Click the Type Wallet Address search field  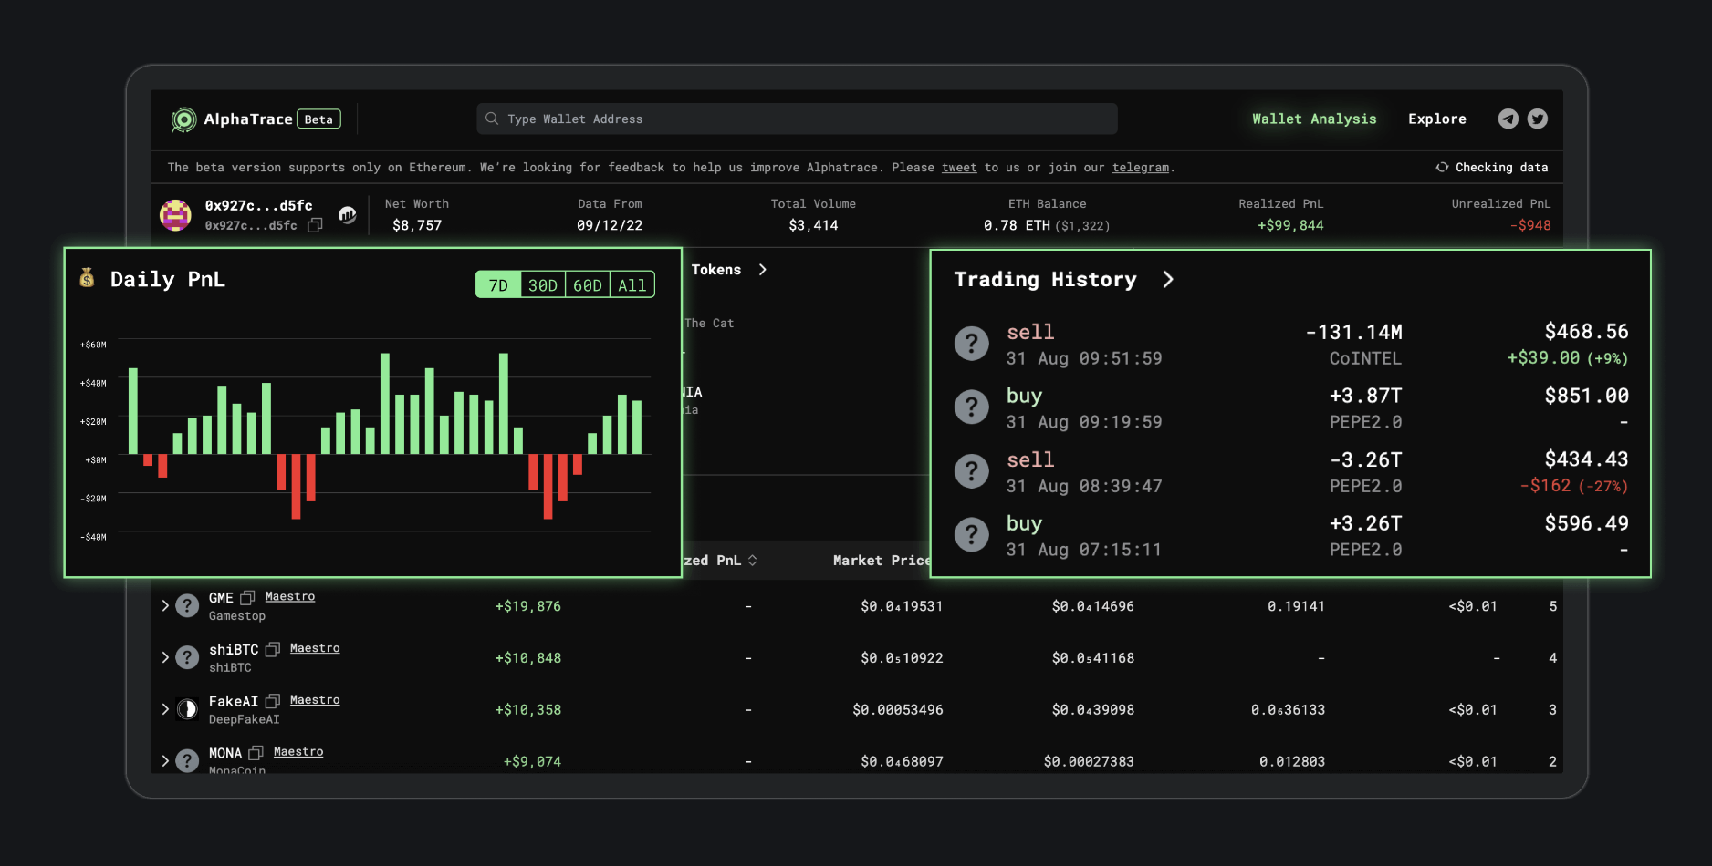[x=796, y=119]
